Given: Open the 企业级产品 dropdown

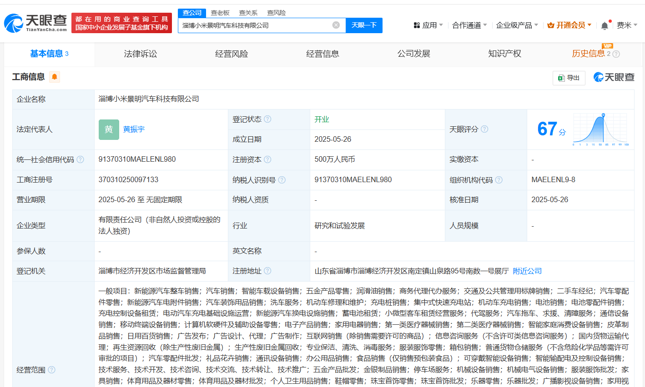Looking at the screenshot, I should [517, 25].
